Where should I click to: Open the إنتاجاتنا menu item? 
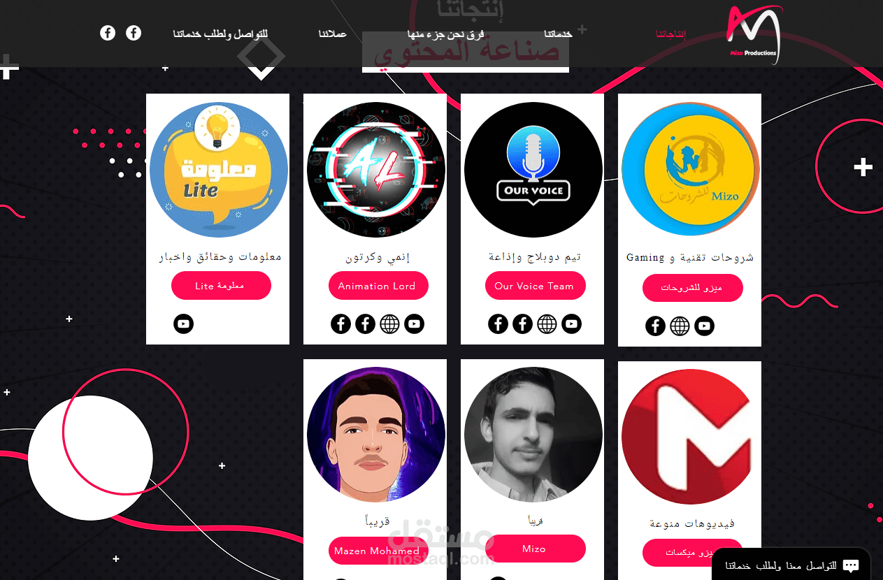(x=671, y=34)
